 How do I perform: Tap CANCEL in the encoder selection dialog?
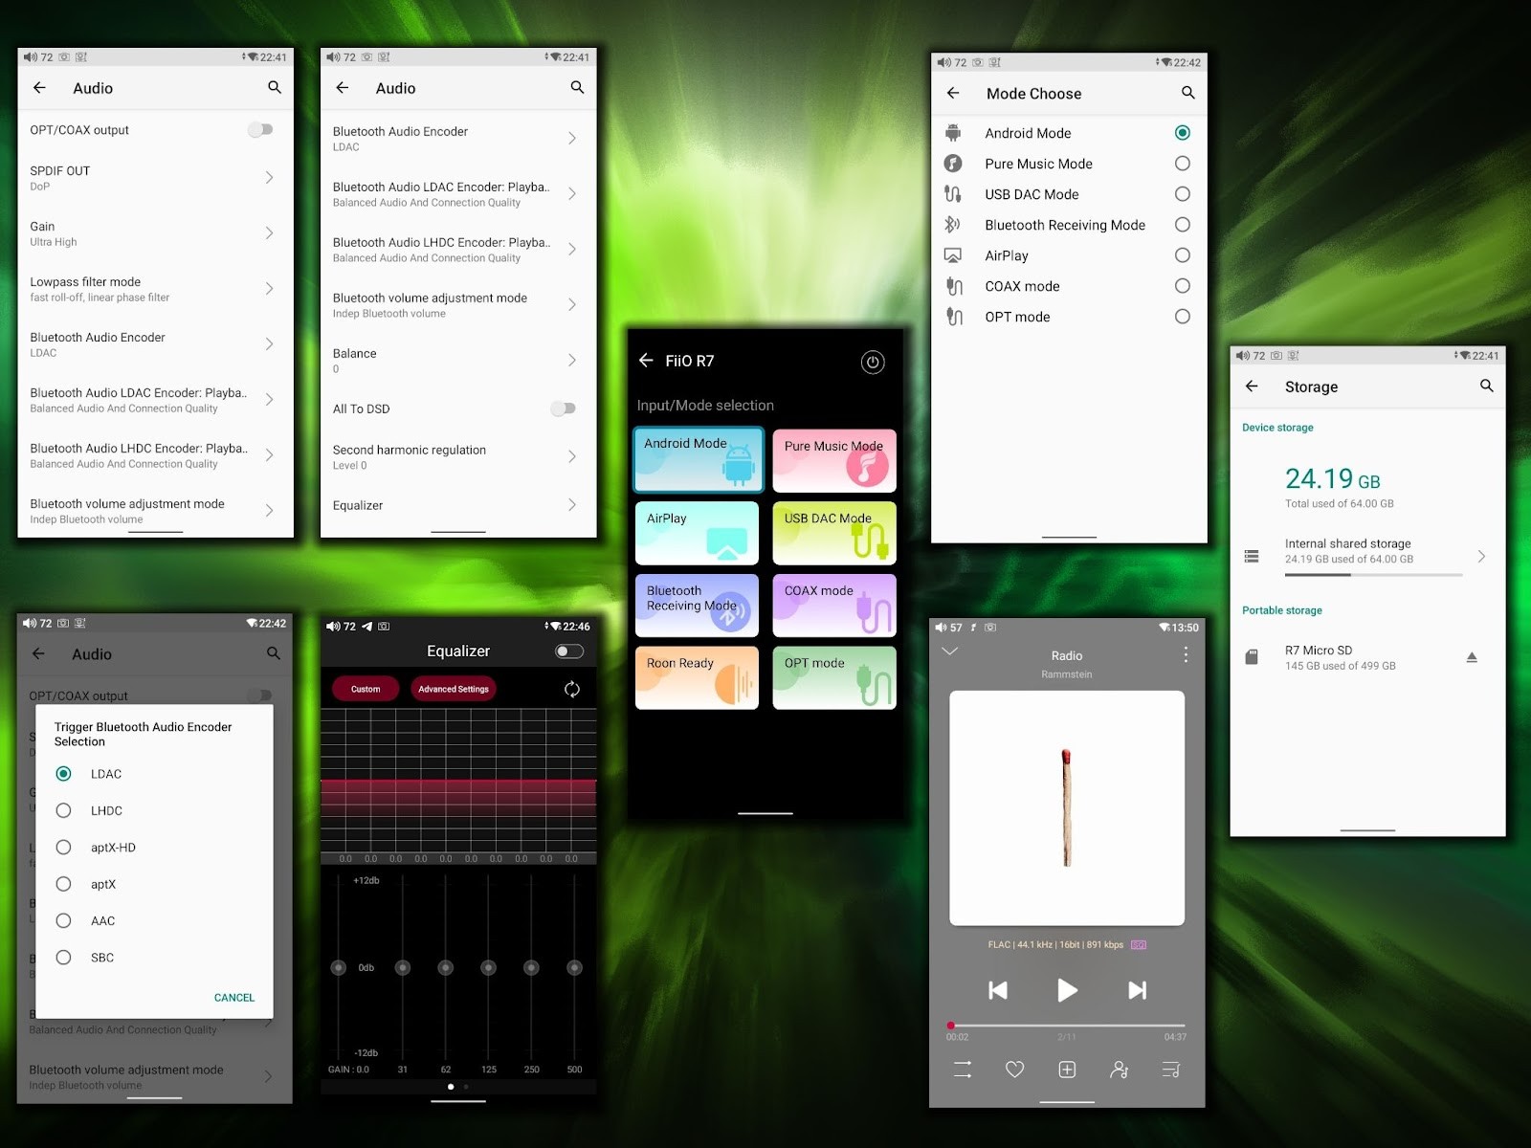[233, 997]
